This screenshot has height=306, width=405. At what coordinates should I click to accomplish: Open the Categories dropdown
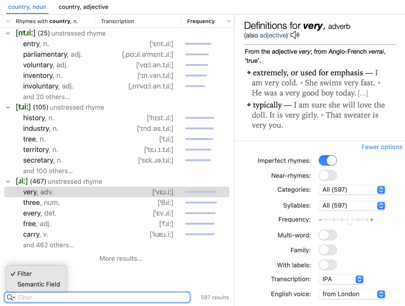352,190
